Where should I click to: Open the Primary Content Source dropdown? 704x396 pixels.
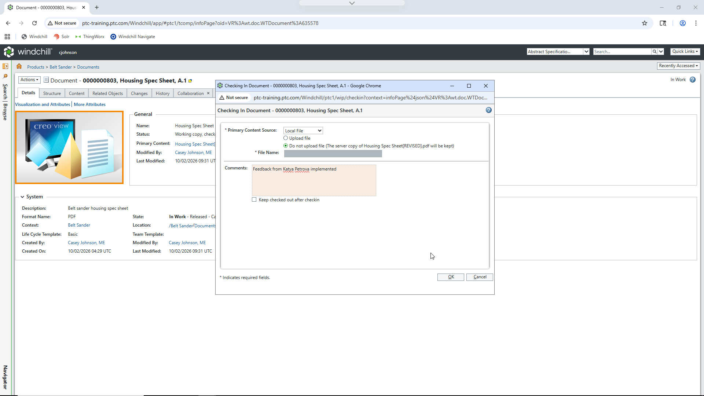(303, 131)
